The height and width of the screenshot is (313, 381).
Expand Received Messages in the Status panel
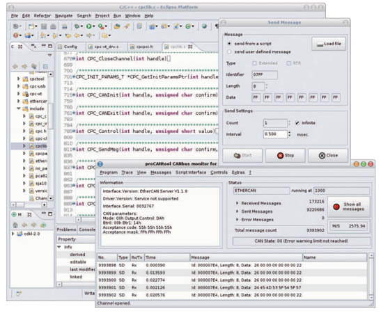click(237, 203)
